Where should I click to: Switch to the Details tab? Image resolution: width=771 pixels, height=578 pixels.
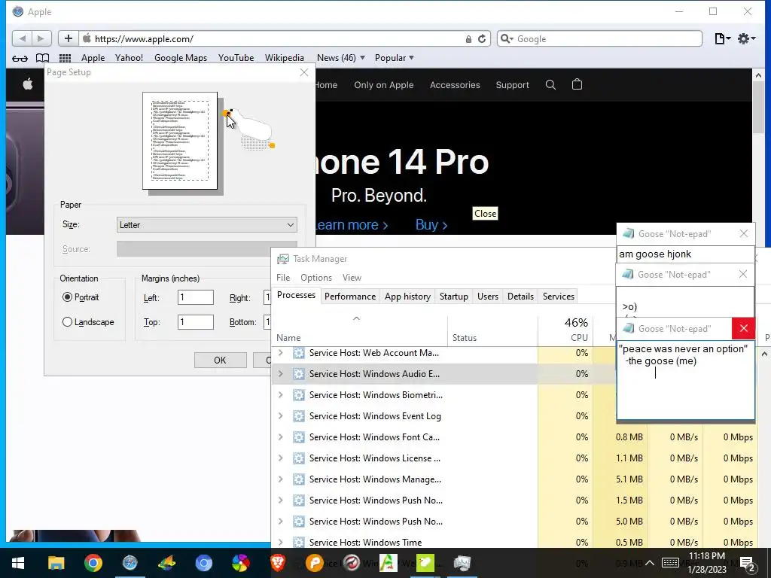521,297
